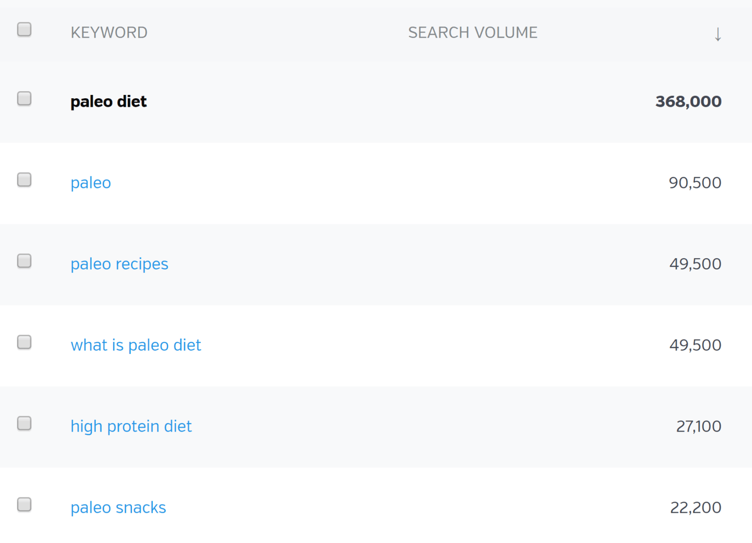752x543 pixels.
Task: Check the 'paleo snacks' row checkbox
Action: pyautogui.click(x=24, y=504)
